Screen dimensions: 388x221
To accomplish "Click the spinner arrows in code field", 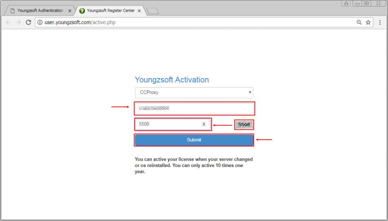I will (204, 124).
